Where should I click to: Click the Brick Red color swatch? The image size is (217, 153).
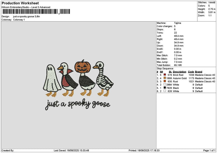point(165,75)
